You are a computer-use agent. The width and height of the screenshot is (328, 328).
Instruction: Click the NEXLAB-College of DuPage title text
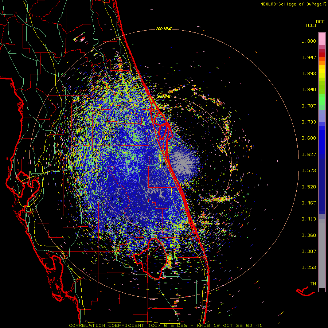pos(293,4)
